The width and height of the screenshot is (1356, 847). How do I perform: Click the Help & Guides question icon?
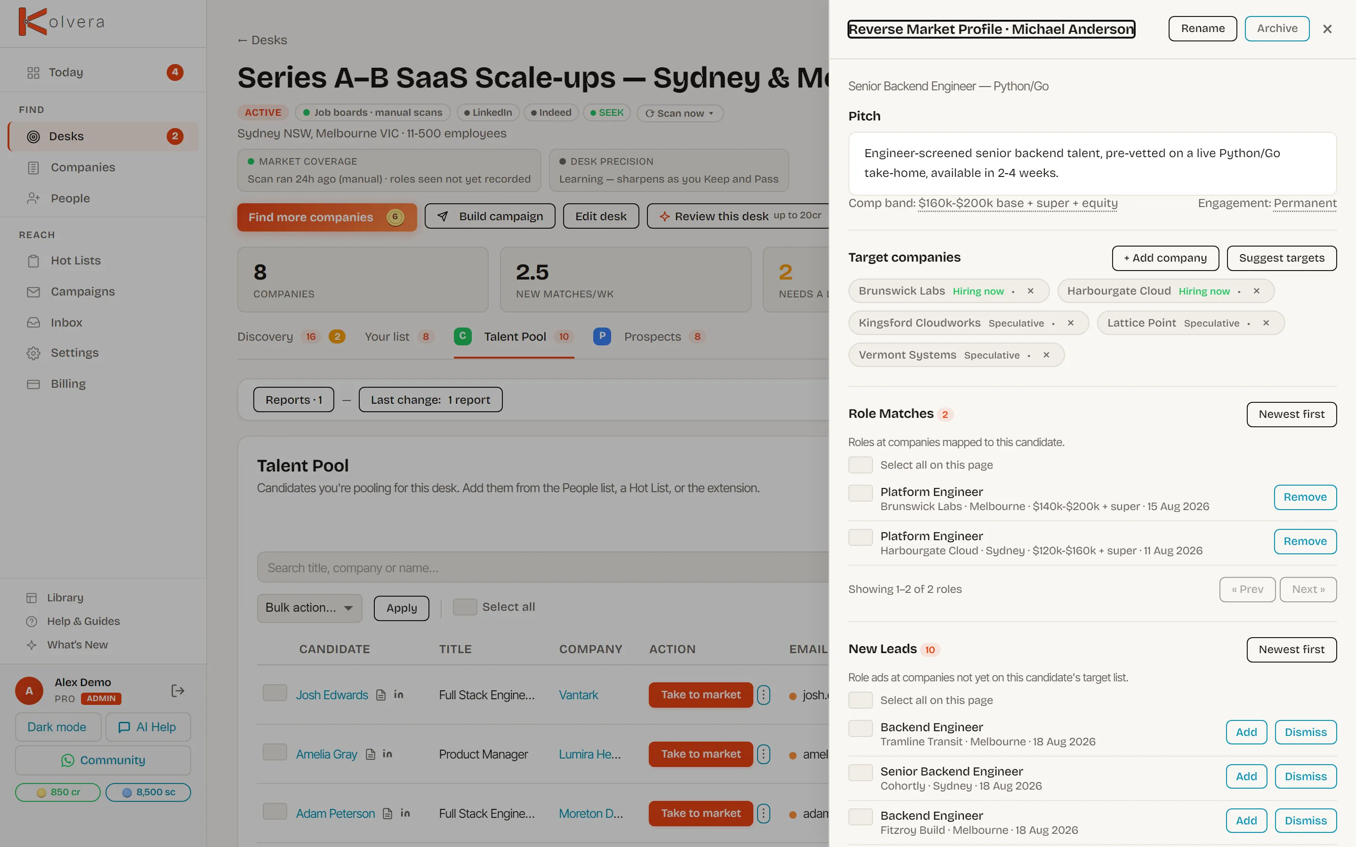(x=32, y=621)
